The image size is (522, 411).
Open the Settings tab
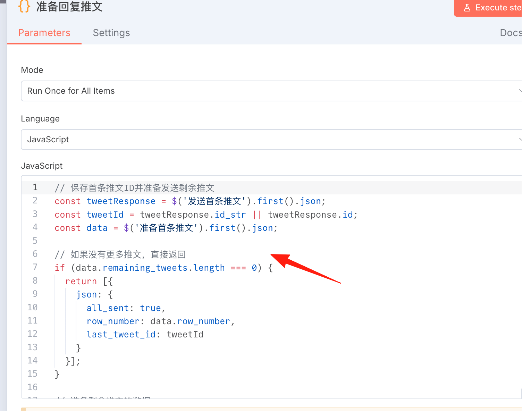tap(111, 33)
